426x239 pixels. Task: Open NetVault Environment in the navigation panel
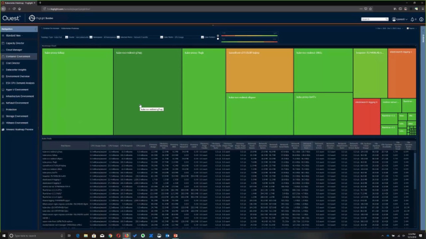(x=17, y=103)
